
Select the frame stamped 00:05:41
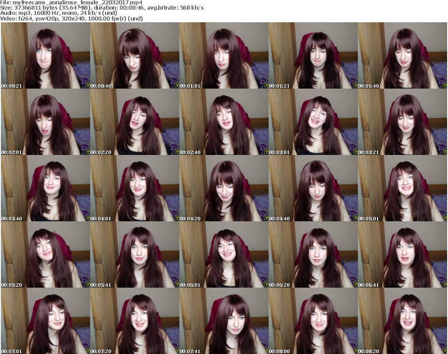pos(135,254)
